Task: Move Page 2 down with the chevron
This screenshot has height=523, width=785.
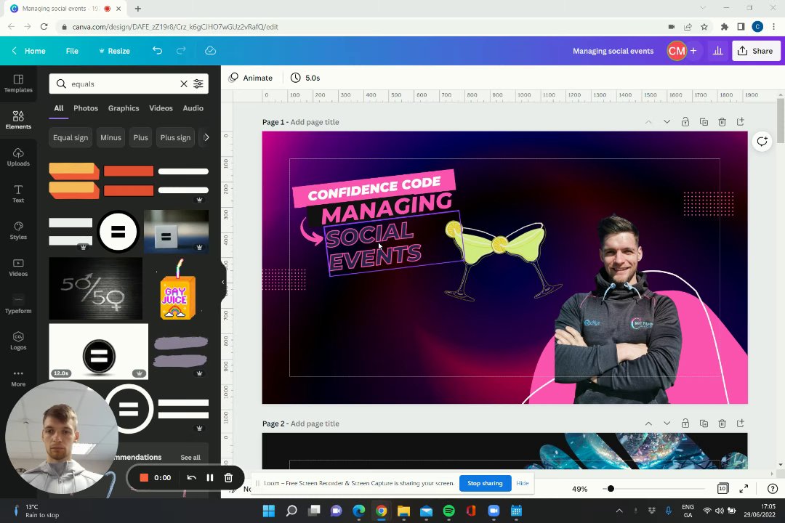Action: 667,423
